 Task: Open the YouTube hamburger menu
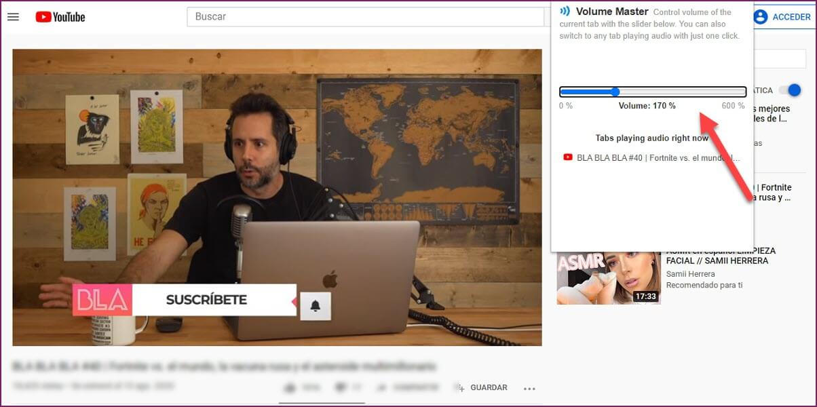pos(13,17)
